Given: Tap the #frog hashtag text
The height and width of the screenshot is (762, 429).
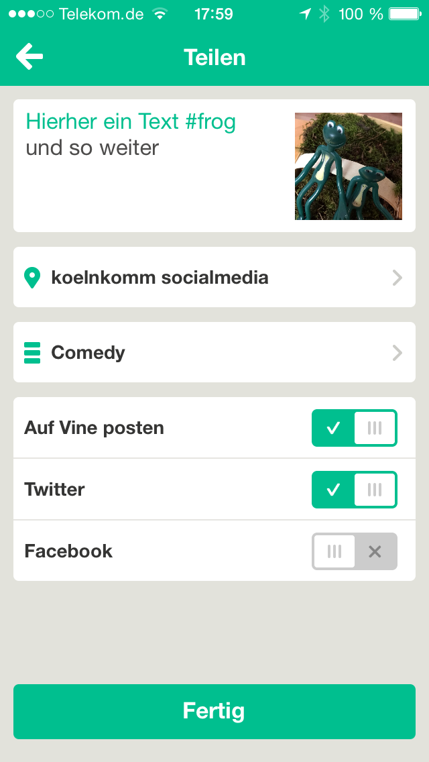Looking at the screenshot, I should coord(210,121).
